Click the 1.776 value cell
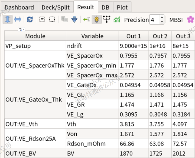195x158 pixels. click(x=160, y=65)
